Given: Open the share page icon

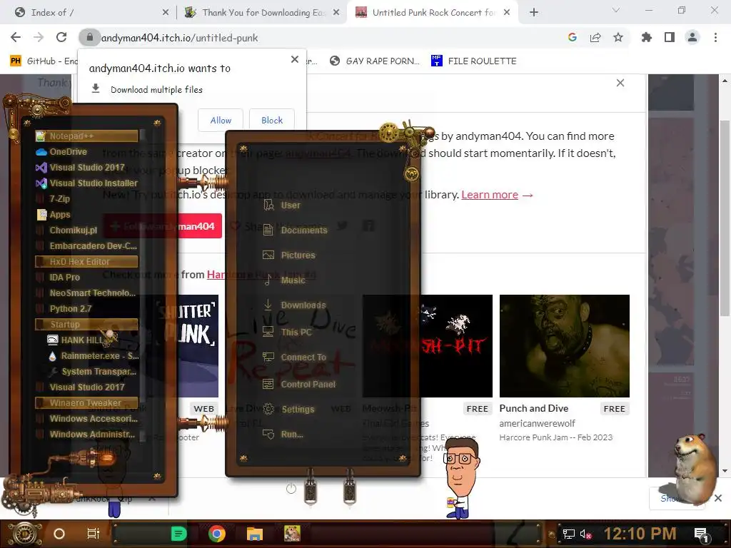Looking at the screenshot, I should (595, 37).
